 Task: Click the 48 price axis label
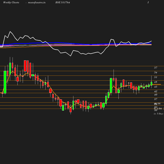tap(155, 82)
